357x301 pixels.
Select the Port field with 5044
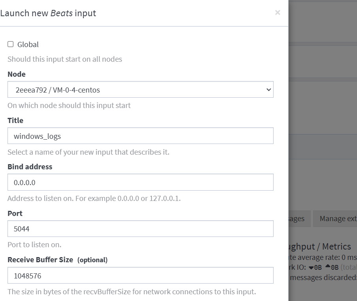140,229
